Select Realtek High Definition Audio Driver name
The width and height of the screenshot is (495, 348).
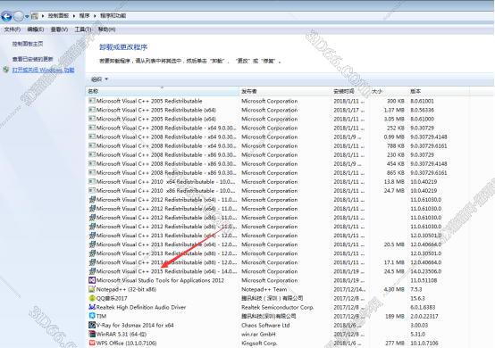(141, 307)
